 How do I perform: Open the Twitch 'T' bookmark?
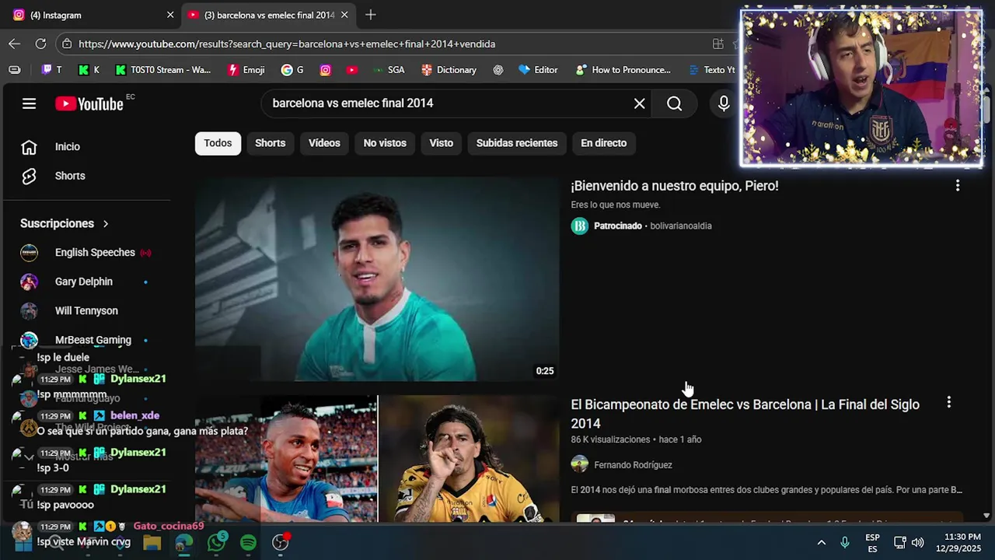pyautogui.click(x=52, y=70)
